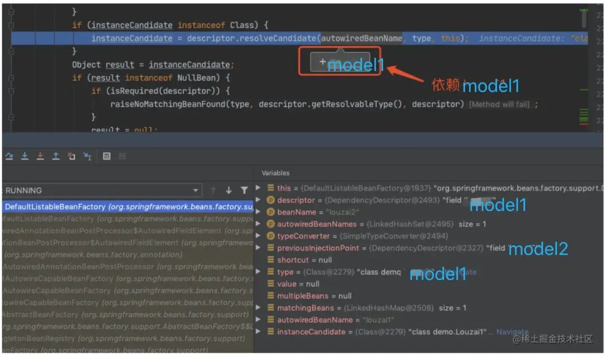Click the Run to Cursor icon
604x355 pixels.
tap(87, 157)
